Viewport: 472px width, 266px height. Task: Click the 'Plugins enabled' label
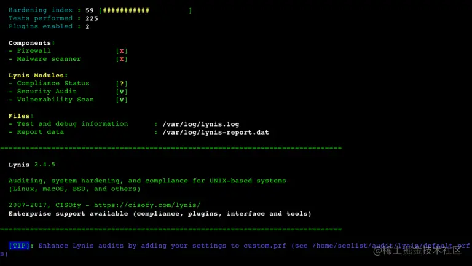(x=41, y=26)
